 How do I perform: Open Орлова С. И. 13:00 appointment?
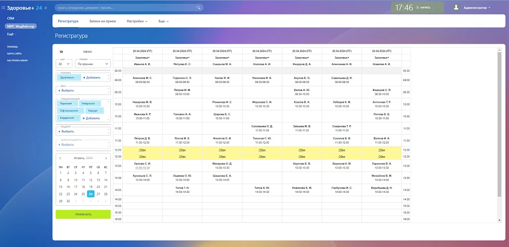(143, 165)
